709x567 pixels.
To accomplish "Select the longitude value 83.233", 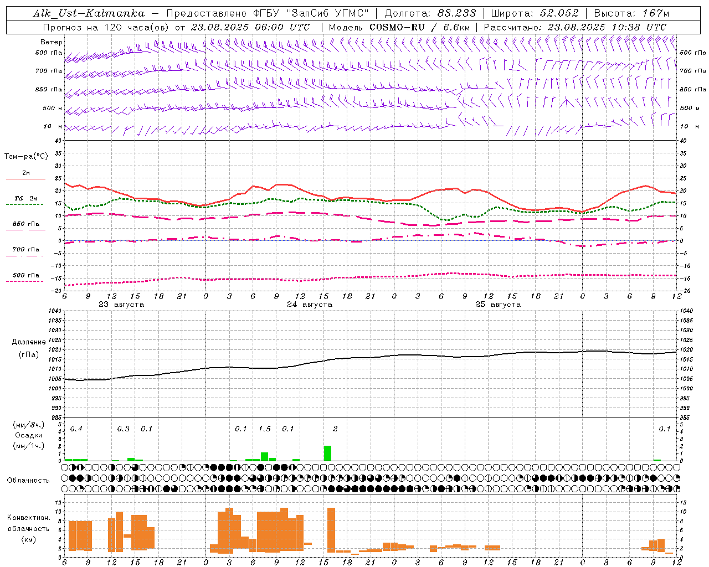I will click(456, 13).
